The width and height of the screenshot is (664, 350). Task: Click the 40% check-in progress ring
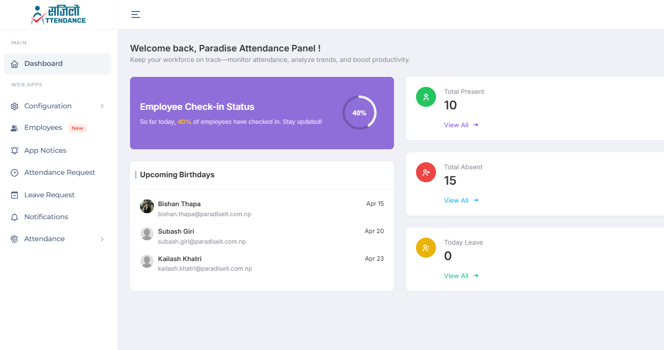[359, 113]
